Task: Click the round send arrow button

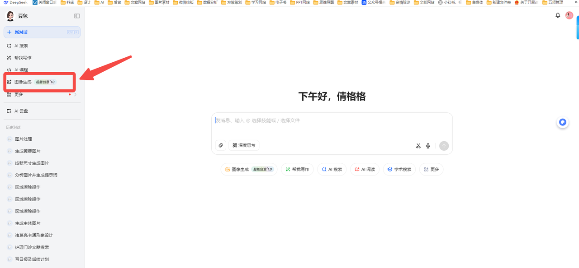Action: point(444,146)
